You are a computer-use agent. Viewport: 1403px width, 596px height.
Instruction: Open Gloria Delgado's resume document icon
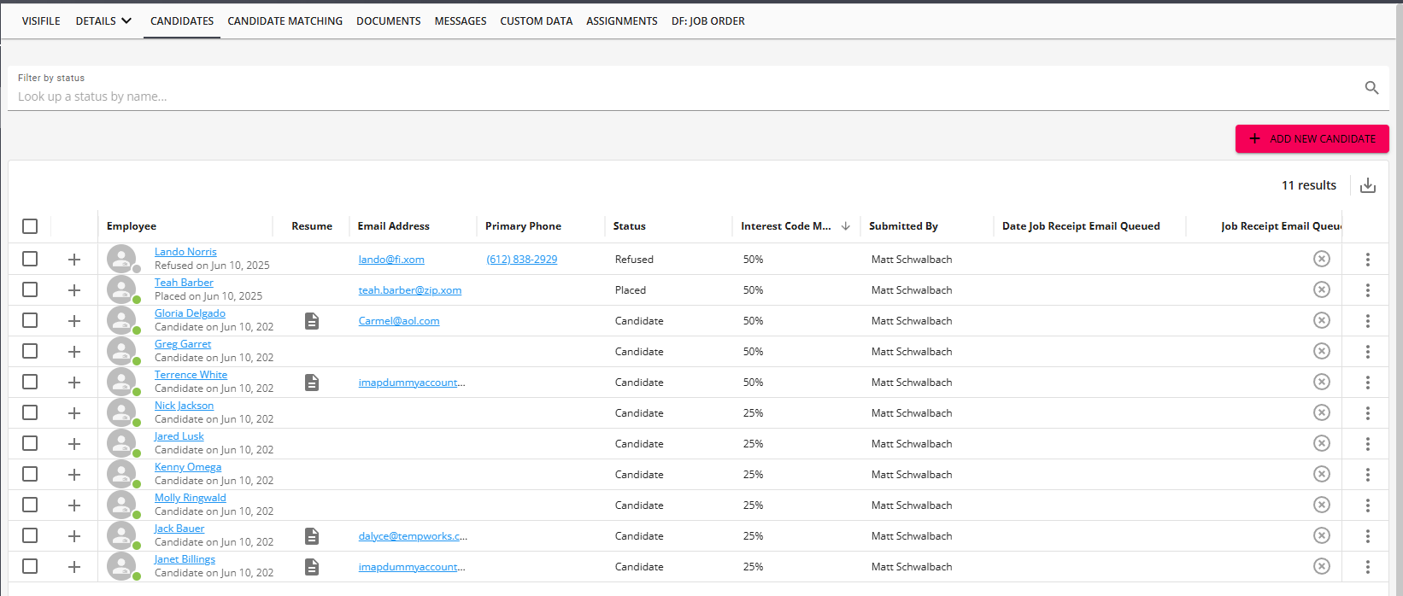tap(312, 321)
